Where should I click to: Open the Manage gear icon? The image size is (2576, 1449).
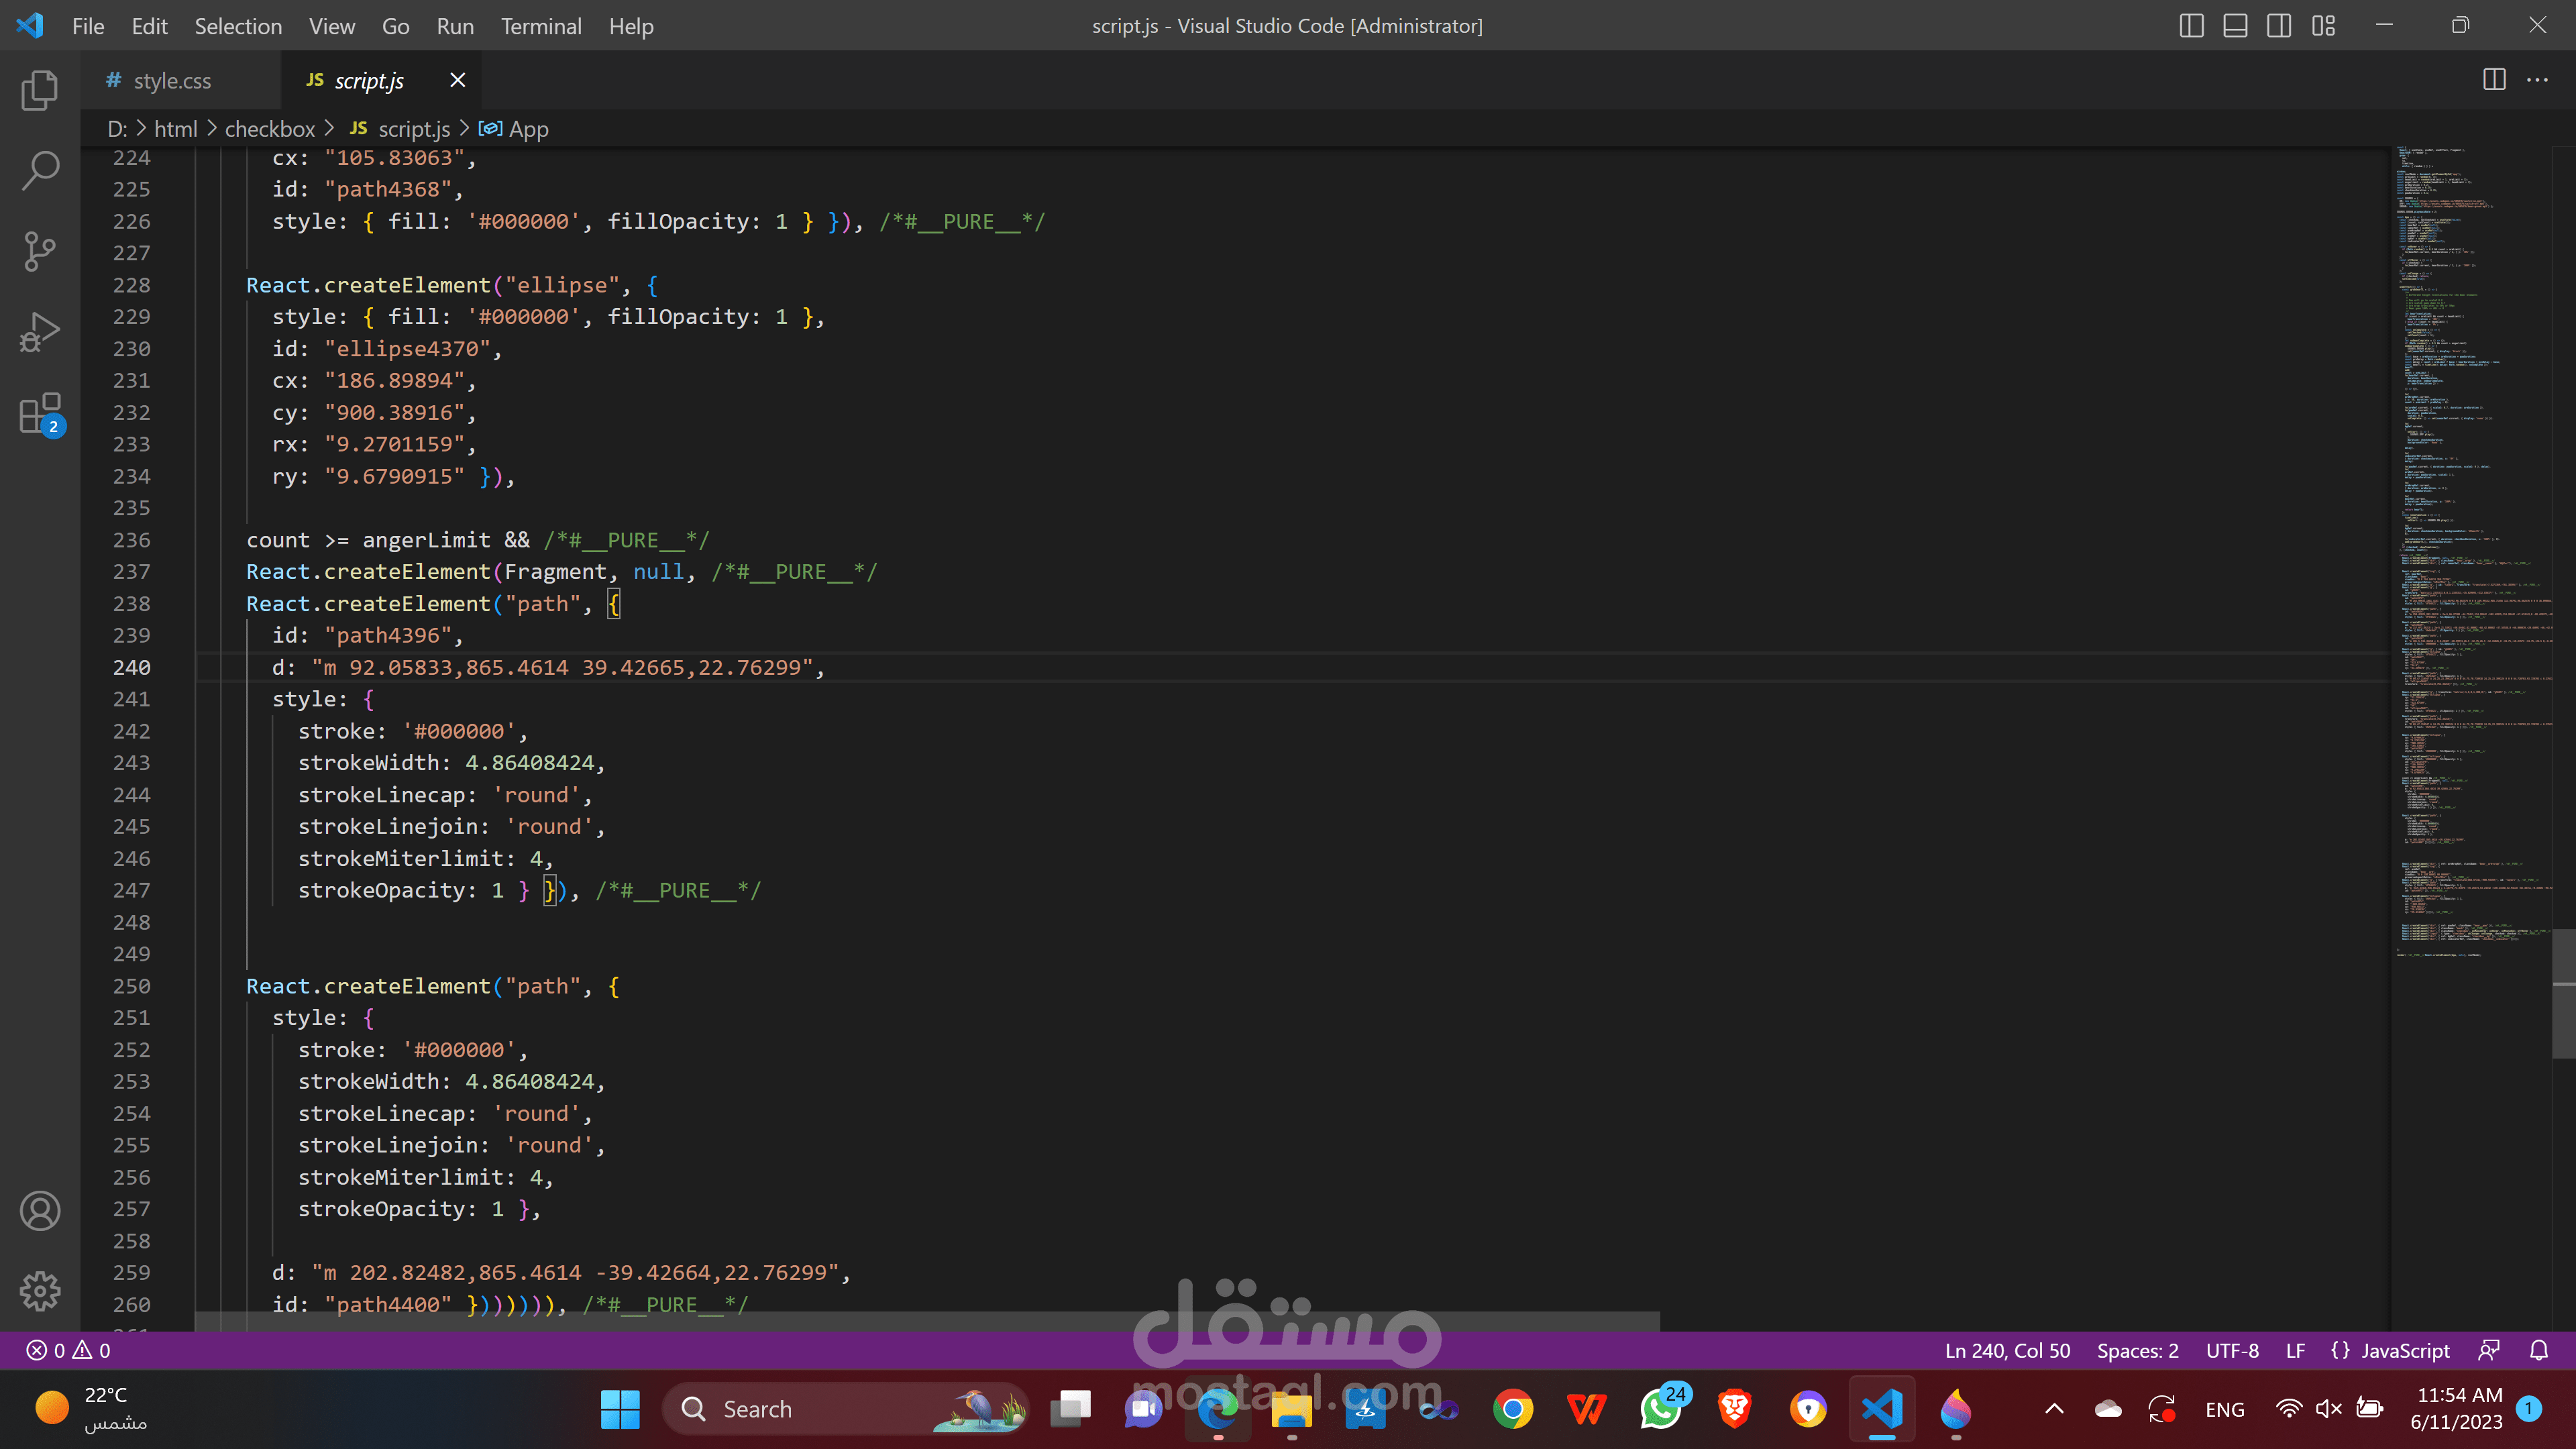(39, 1291)
